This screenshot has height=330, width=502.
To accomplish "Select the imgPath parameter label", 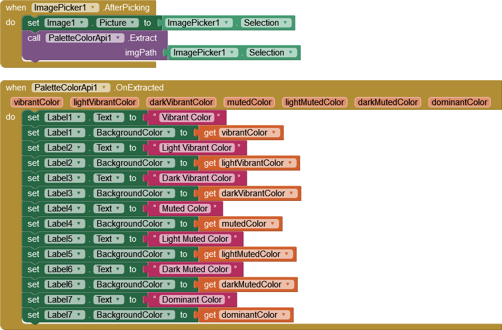I will 140,53.
